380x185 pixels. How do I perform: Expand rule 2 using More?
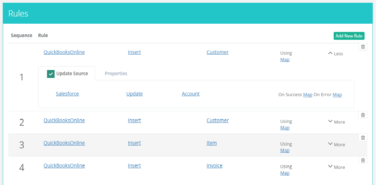(x=336, y=122)
